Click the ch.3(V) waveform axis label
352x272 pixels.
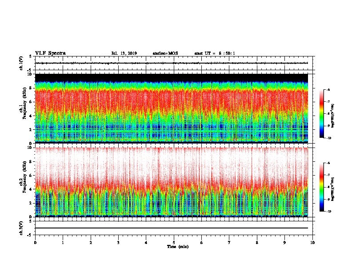tap(21, 228)
